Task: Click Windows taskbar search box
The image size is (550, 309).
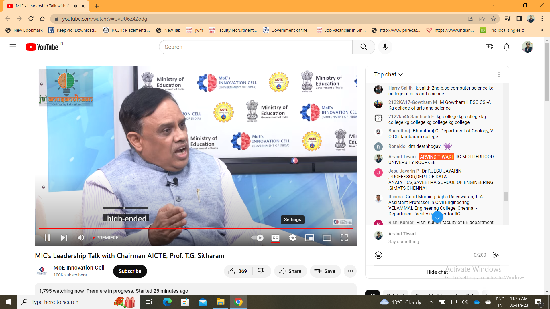Action: (79, 302)
